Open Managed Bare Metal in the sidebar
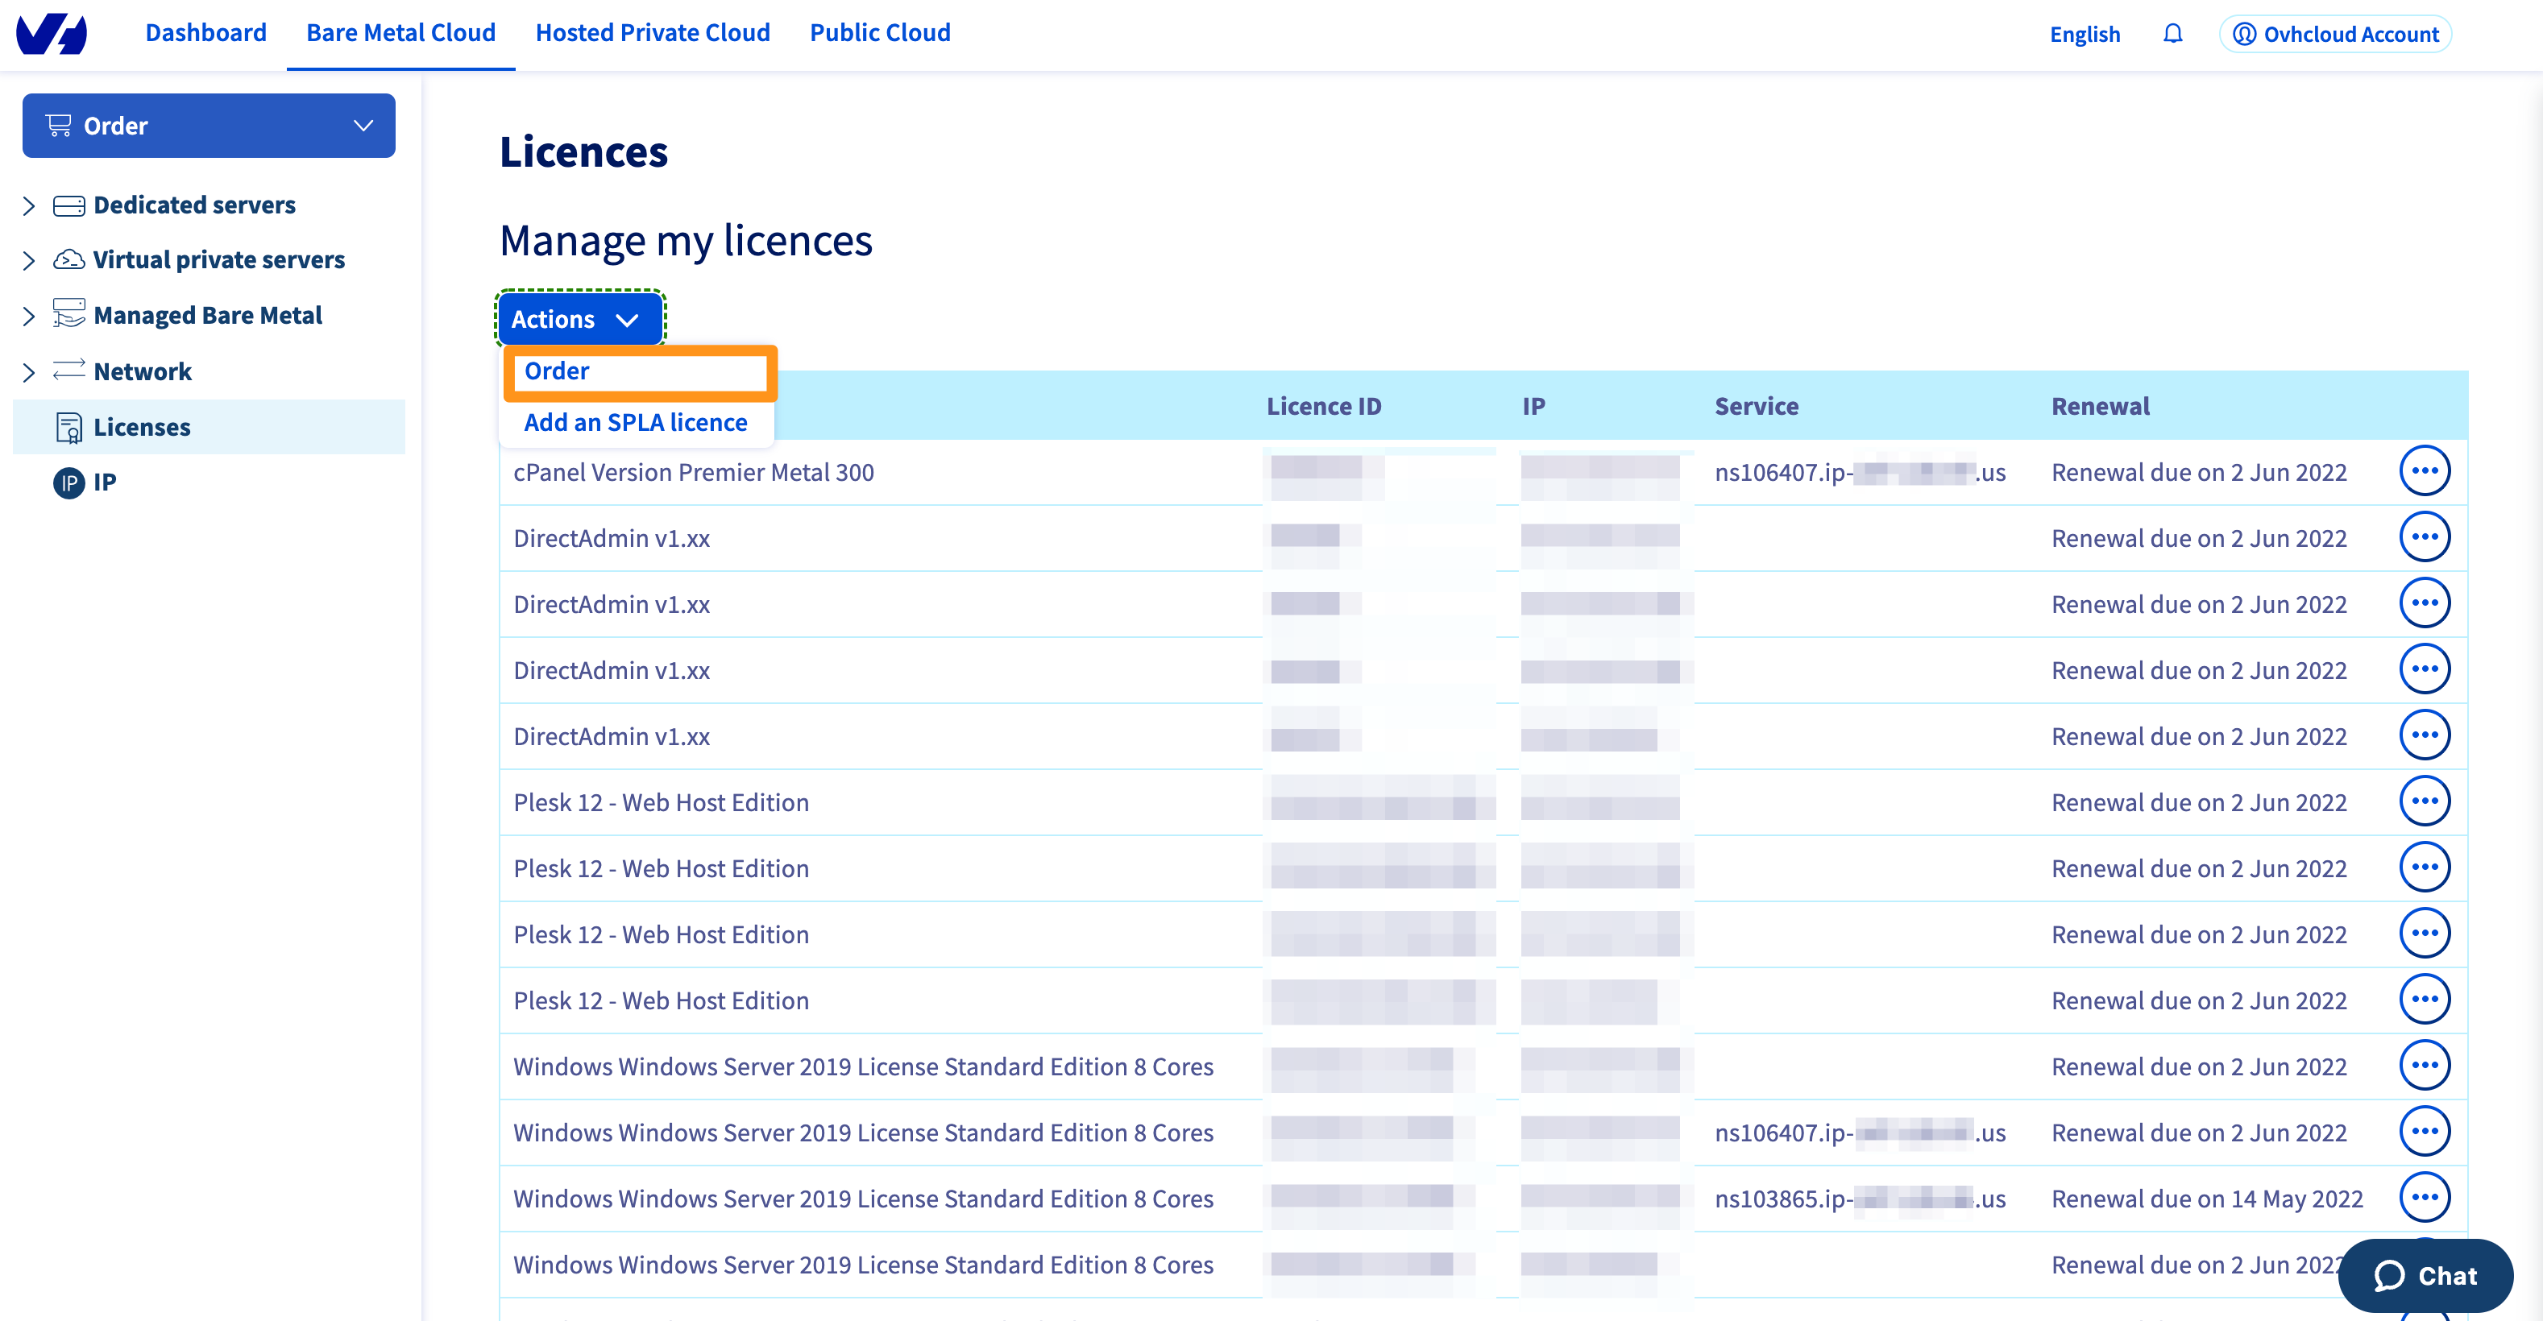2543x1321 pixels. pos(207,316)
